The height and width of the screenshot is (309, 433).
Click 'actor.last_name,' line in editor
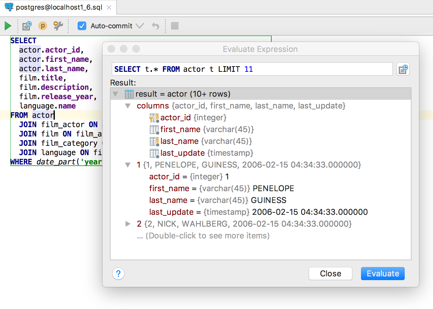(54, 69)
